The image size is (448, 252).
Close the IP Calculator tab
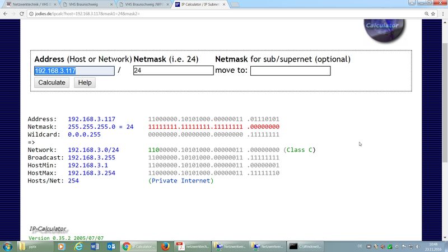click(x=224, y=4)
